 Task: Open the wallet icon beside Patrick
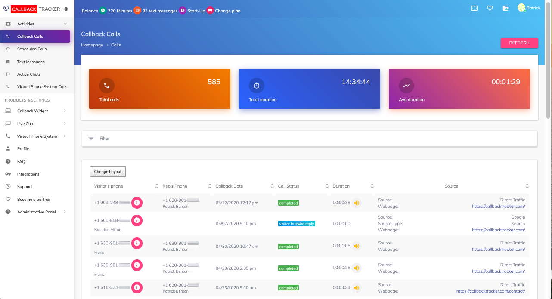coord(506,8)
